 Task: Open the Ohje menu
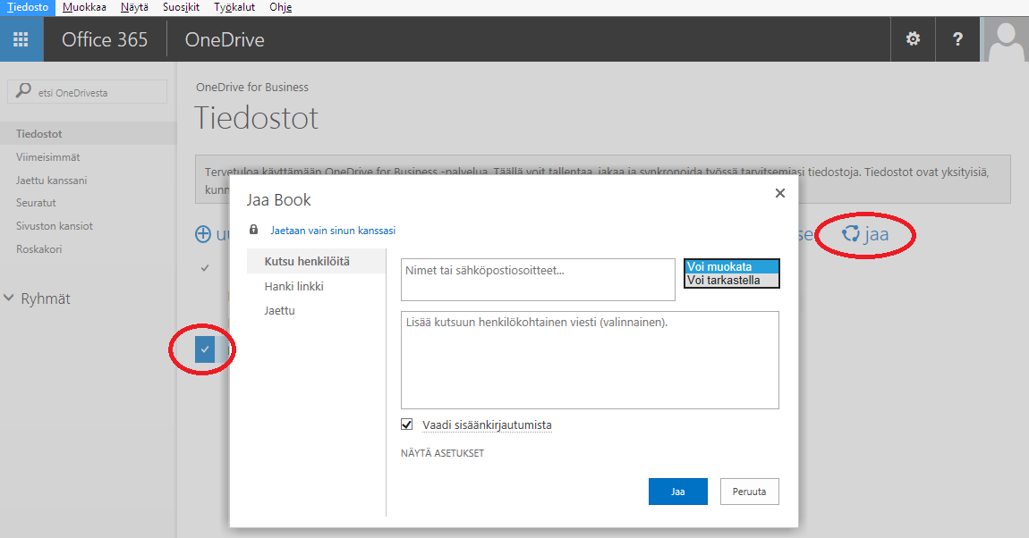point(280,7)
